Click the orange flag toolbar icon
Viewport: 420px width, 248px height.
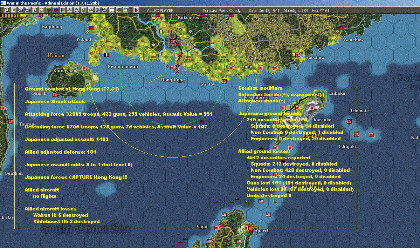(x=63, y=10)
